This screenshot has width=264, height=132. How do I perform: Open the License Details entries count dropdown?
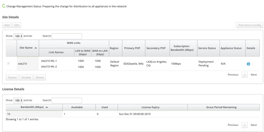(x=18, y=100)
